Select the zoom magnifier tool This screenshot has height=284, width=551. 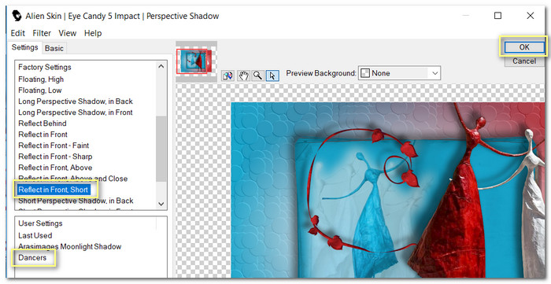258,76
